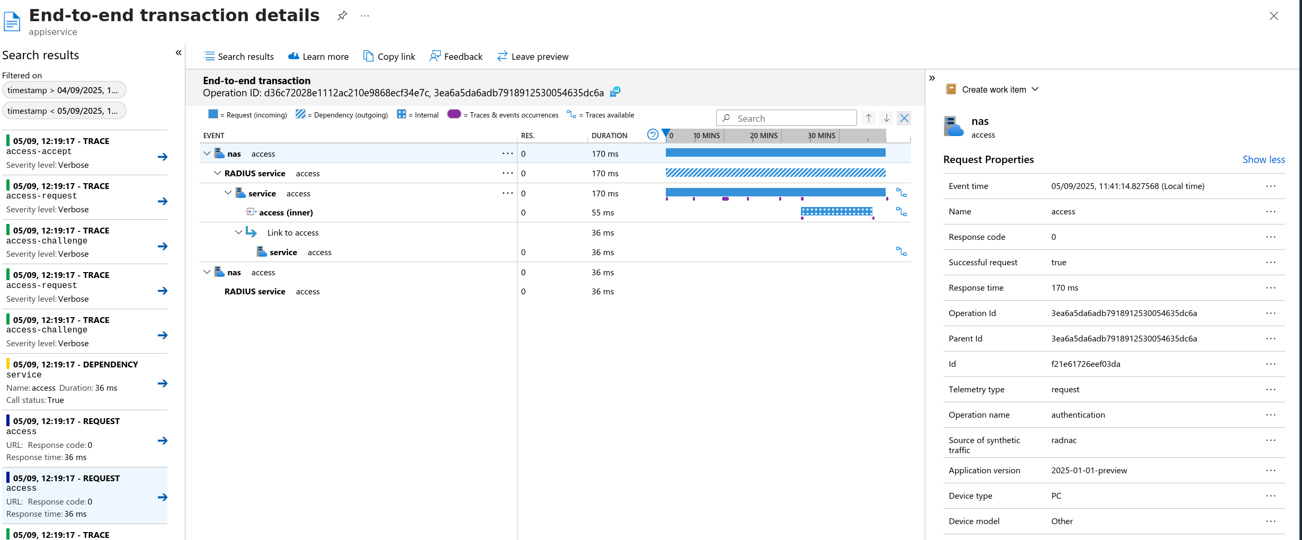Open Search results toolbar item
The height and width of the screenshot is (540, 1302).
point(239,57)
